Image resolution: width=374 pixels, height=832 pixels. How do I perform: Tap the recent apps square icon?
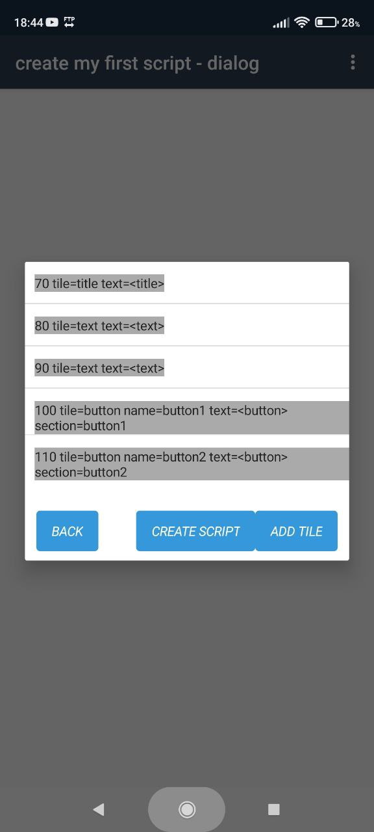tap(274, 809)
